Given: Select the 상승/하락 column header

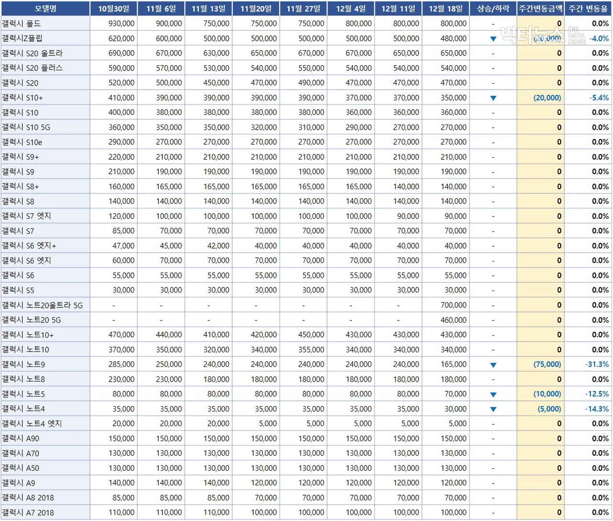Looking at the screenshot, I should (493, 9).
